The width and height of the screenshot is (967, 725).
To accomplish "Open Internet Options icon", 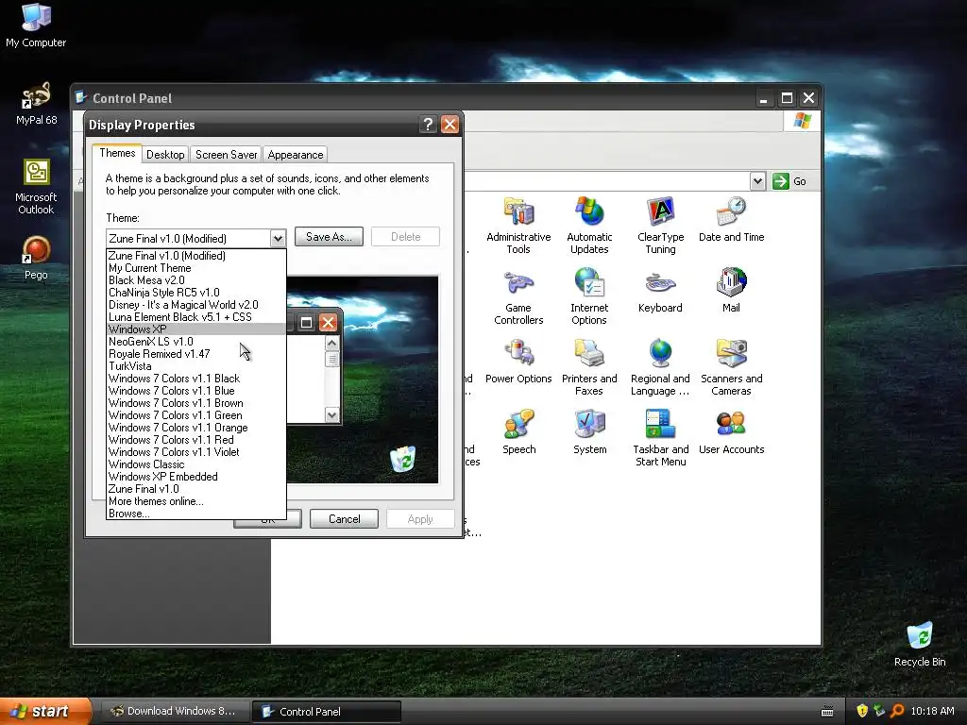I will (x=589, y=296).
